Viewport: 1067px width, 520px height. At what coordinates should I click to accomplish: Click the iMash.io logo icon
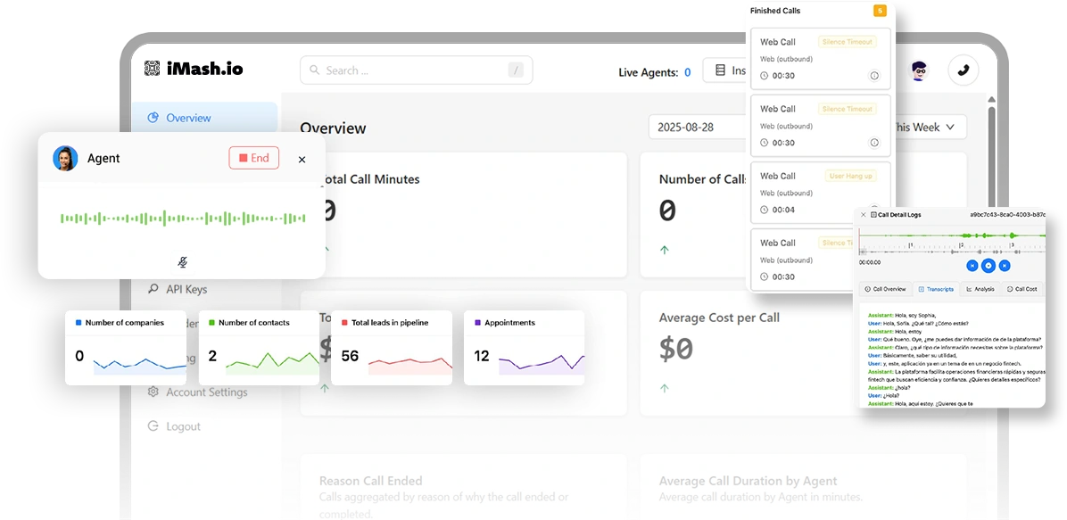tap(152, 69)
